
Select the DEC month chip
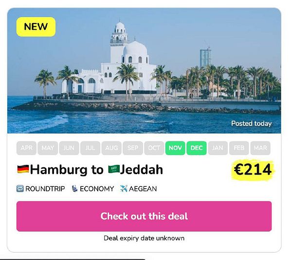coord(197,148)
